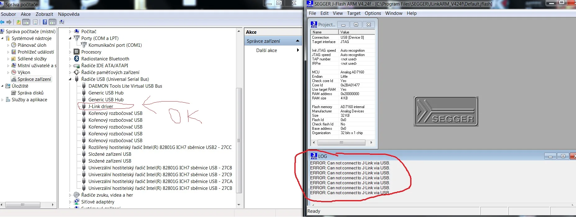Select the J-Link driver device
This screenshot has width=576, height=218.
101,106
